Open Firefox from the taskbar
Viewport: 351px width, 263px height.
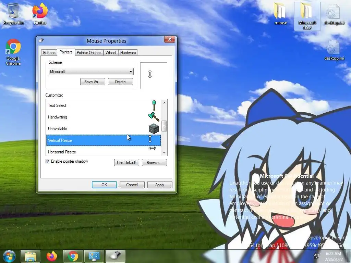(x=52, y=256)
